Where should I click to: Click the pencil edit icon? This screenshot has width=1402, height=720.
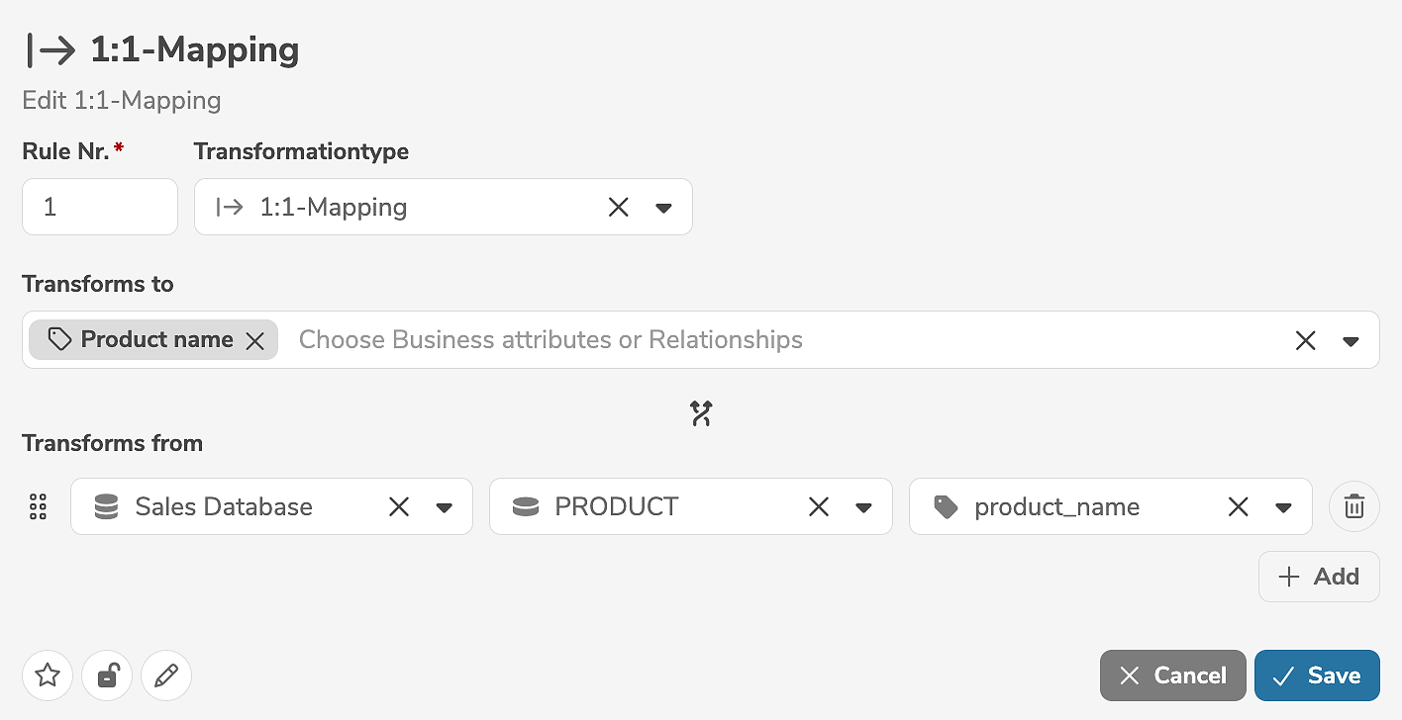(x=166, y=675)
